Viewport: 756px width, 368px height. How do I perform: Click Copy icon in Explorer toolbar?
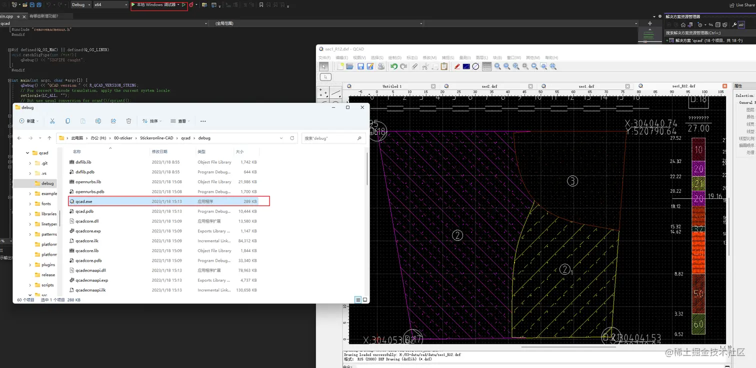pos(68,121)
